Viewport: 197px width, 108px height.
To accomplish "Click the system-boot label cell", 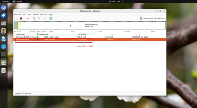I will [x=54, y=37].
